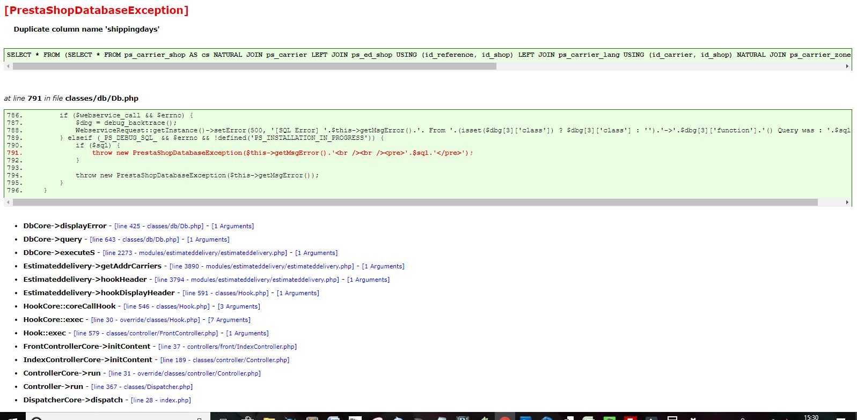Viewport: 857px width, 420px height.
Task: Click the code listing's right scroll arrow
Action: [847, 202]
